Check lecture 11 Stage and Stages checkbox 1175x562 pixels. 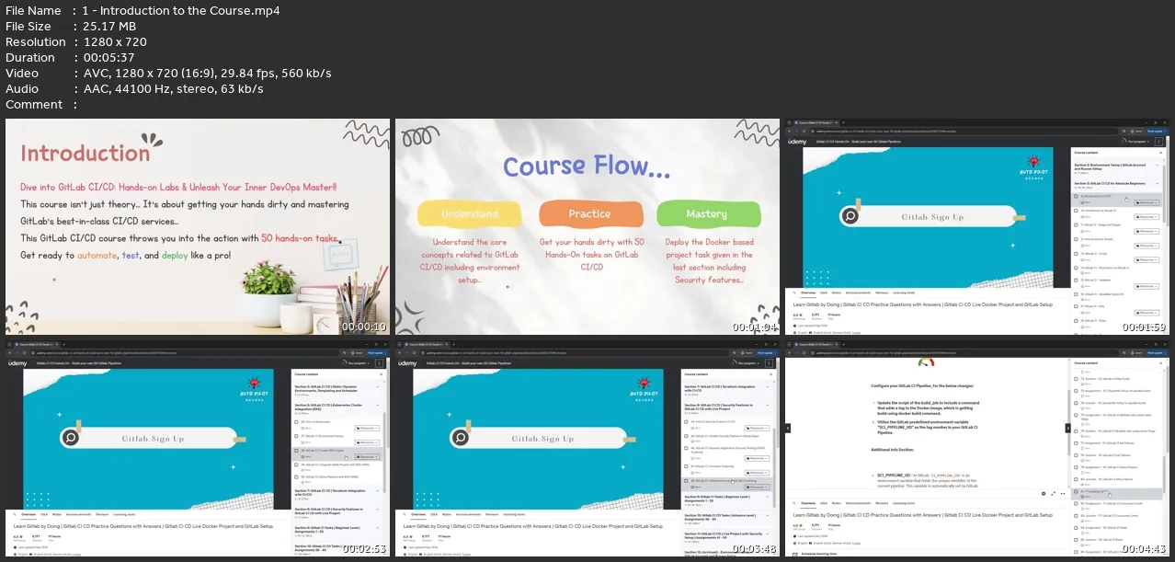coord(1076,224)
